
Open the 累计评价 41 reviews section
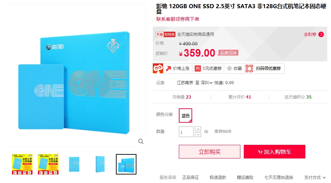click(240, 97)
